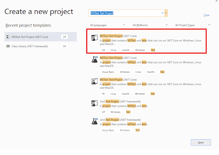Click the Linux tag on the C# MSTest result

[x=113, y=50]
